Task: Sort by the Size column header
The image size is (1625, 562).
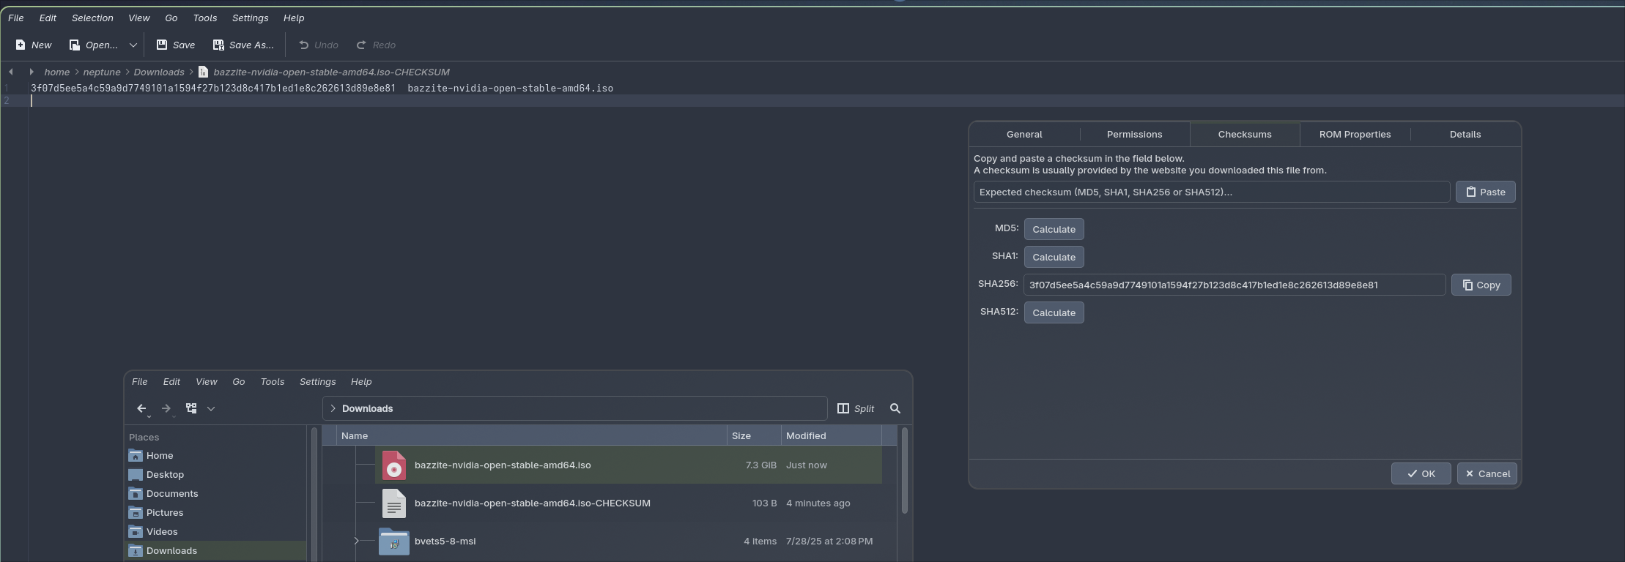Action: coord(754,435)
